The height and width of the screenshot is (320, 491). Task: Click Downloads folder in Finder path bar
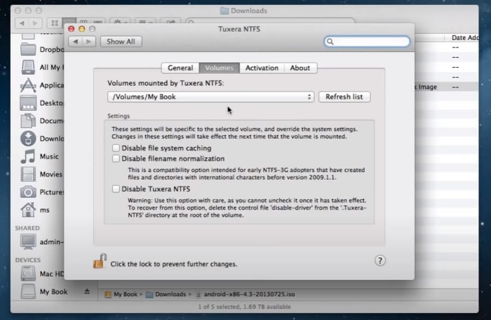(x=166, y=294)
